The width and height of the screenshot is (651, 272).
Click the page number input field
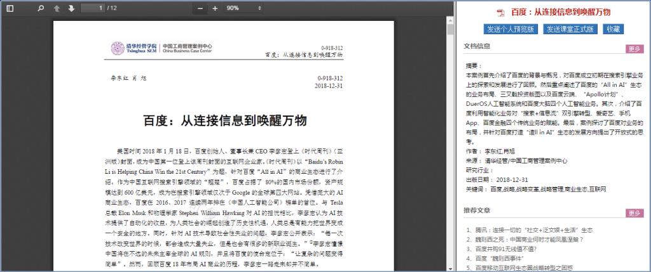click(x=93, y=8)
